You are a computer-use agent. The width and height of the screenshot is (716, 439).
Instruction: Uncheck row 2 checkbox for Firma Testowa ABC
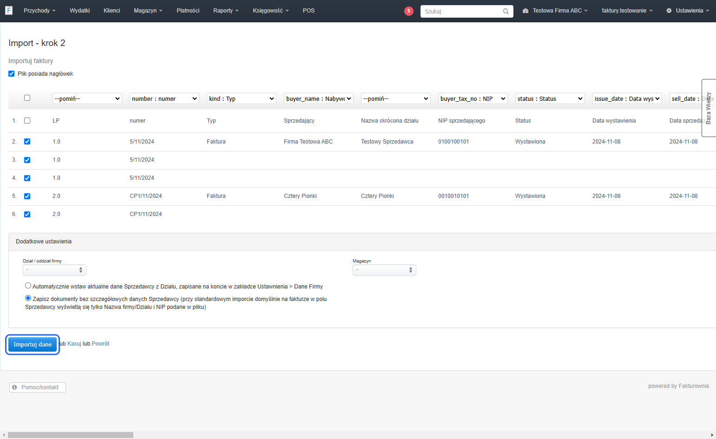pos(27,141)
